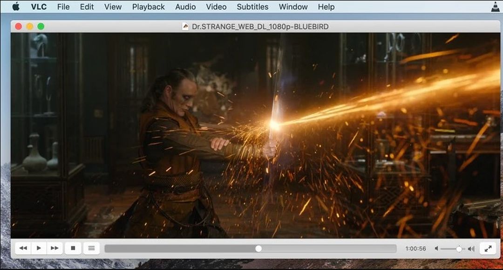This screenshot has height=270, width=503.
Task: Click the rewind button
Action: click(23, 248)
